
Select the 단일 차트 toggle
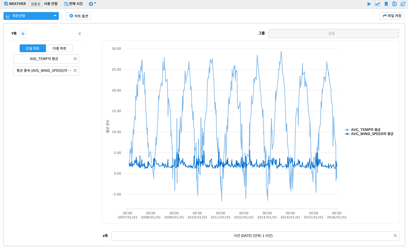point(33,48)
